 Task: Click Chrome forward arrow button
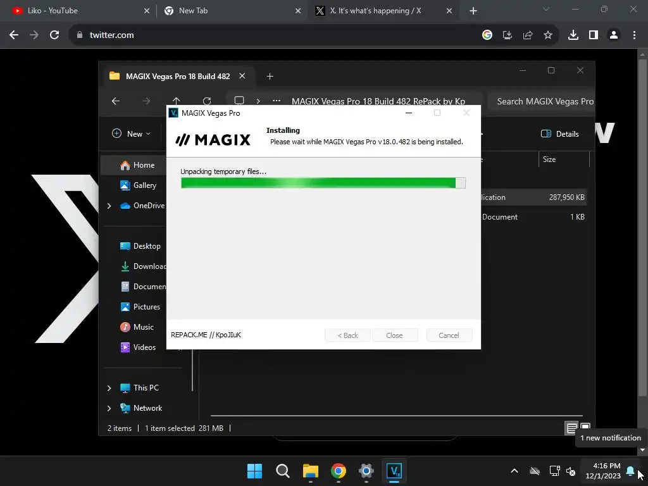tap(34, 35)
